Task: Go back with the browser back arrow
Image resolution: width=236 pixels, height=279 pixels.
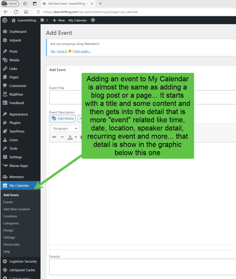Action: pos(6,12)
